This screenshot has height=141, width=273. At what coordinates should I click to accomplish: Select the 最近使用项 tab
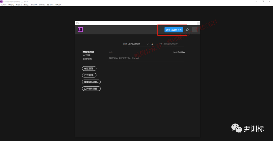(88, 52)
